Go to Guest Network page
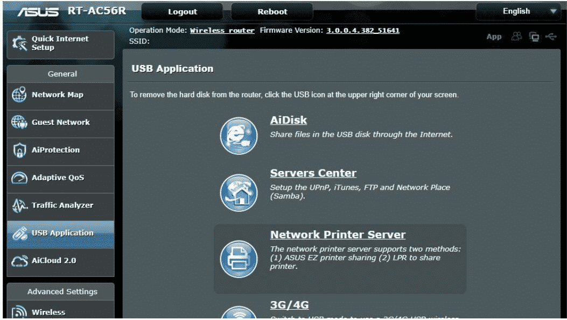Viewport: 567px width, 320px height. [60, 123]
